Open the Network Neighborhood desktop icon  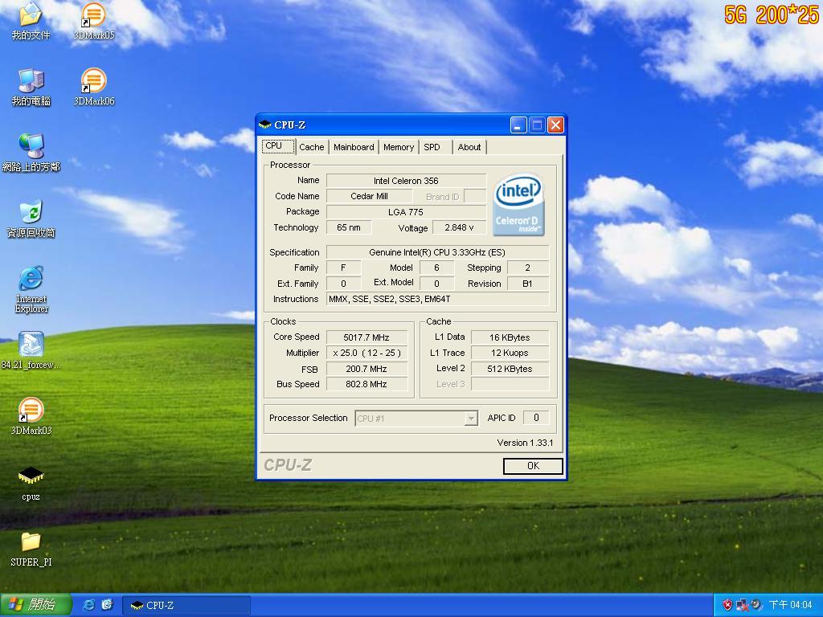tap(31, 153)
